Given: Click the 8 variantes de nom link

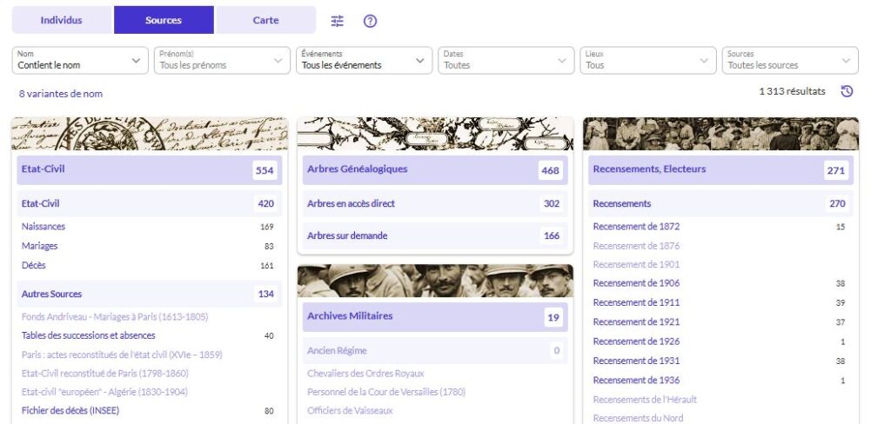Looking at the screenshot, I should pyautogui.click(x=60, y=94).
